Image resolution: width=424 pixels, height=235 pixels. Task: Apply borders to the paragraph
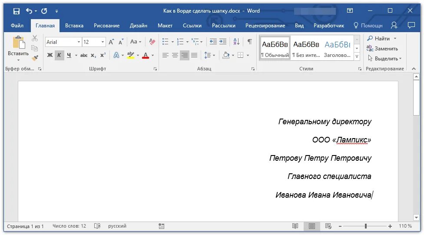point(240,55)
